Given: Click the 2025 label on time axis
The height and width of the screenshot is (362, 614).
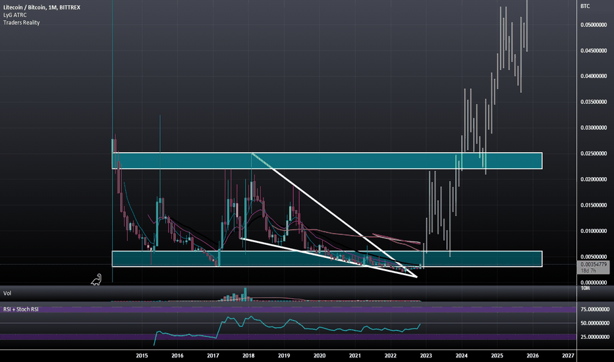Looking at the screenshot, I should 497,355.
